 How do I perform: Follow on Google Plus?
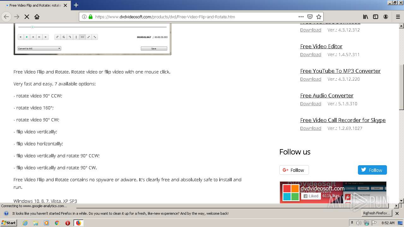pos(294,170)
